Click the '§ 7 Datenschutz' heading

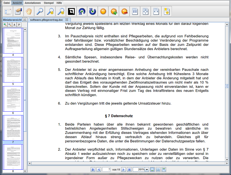coord(119,116)
